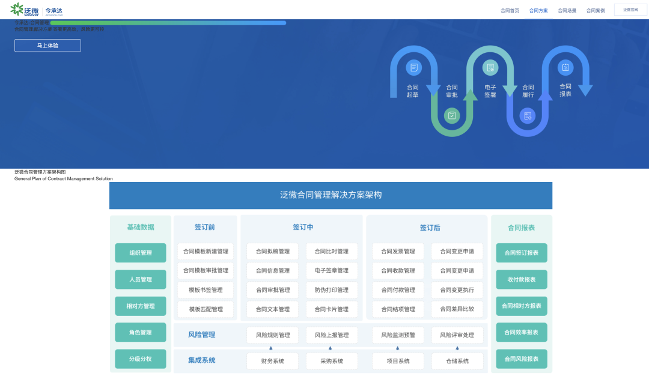The height and width of the screenshot is (379, 649).
Task: Click the 合同结项管理 cell
Action: click(398, 309)
